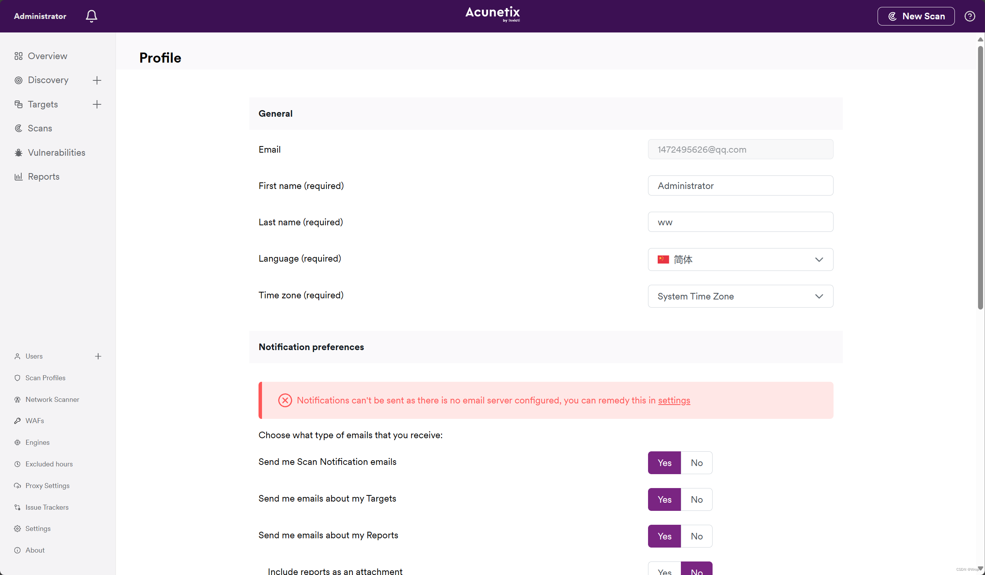Click the Settings gear icon in sidebar
The image size is (985, 575).
[x=17, y=529]
